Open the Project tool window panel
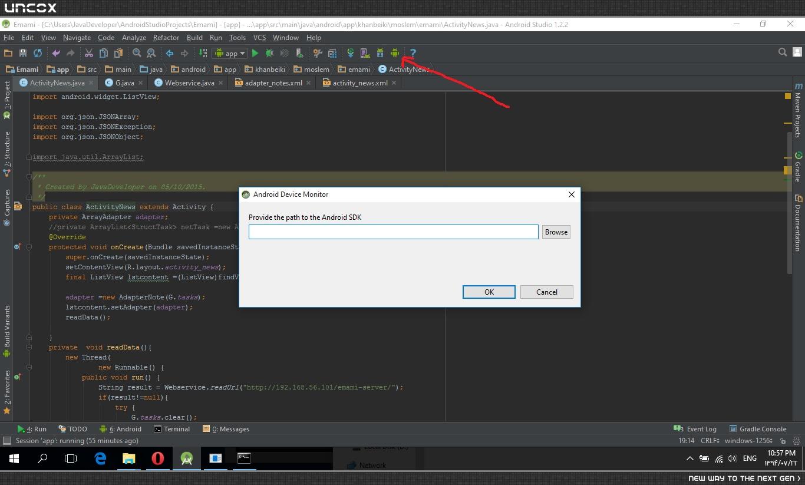This screenshot has width=805, height=485. click(6, 100)
